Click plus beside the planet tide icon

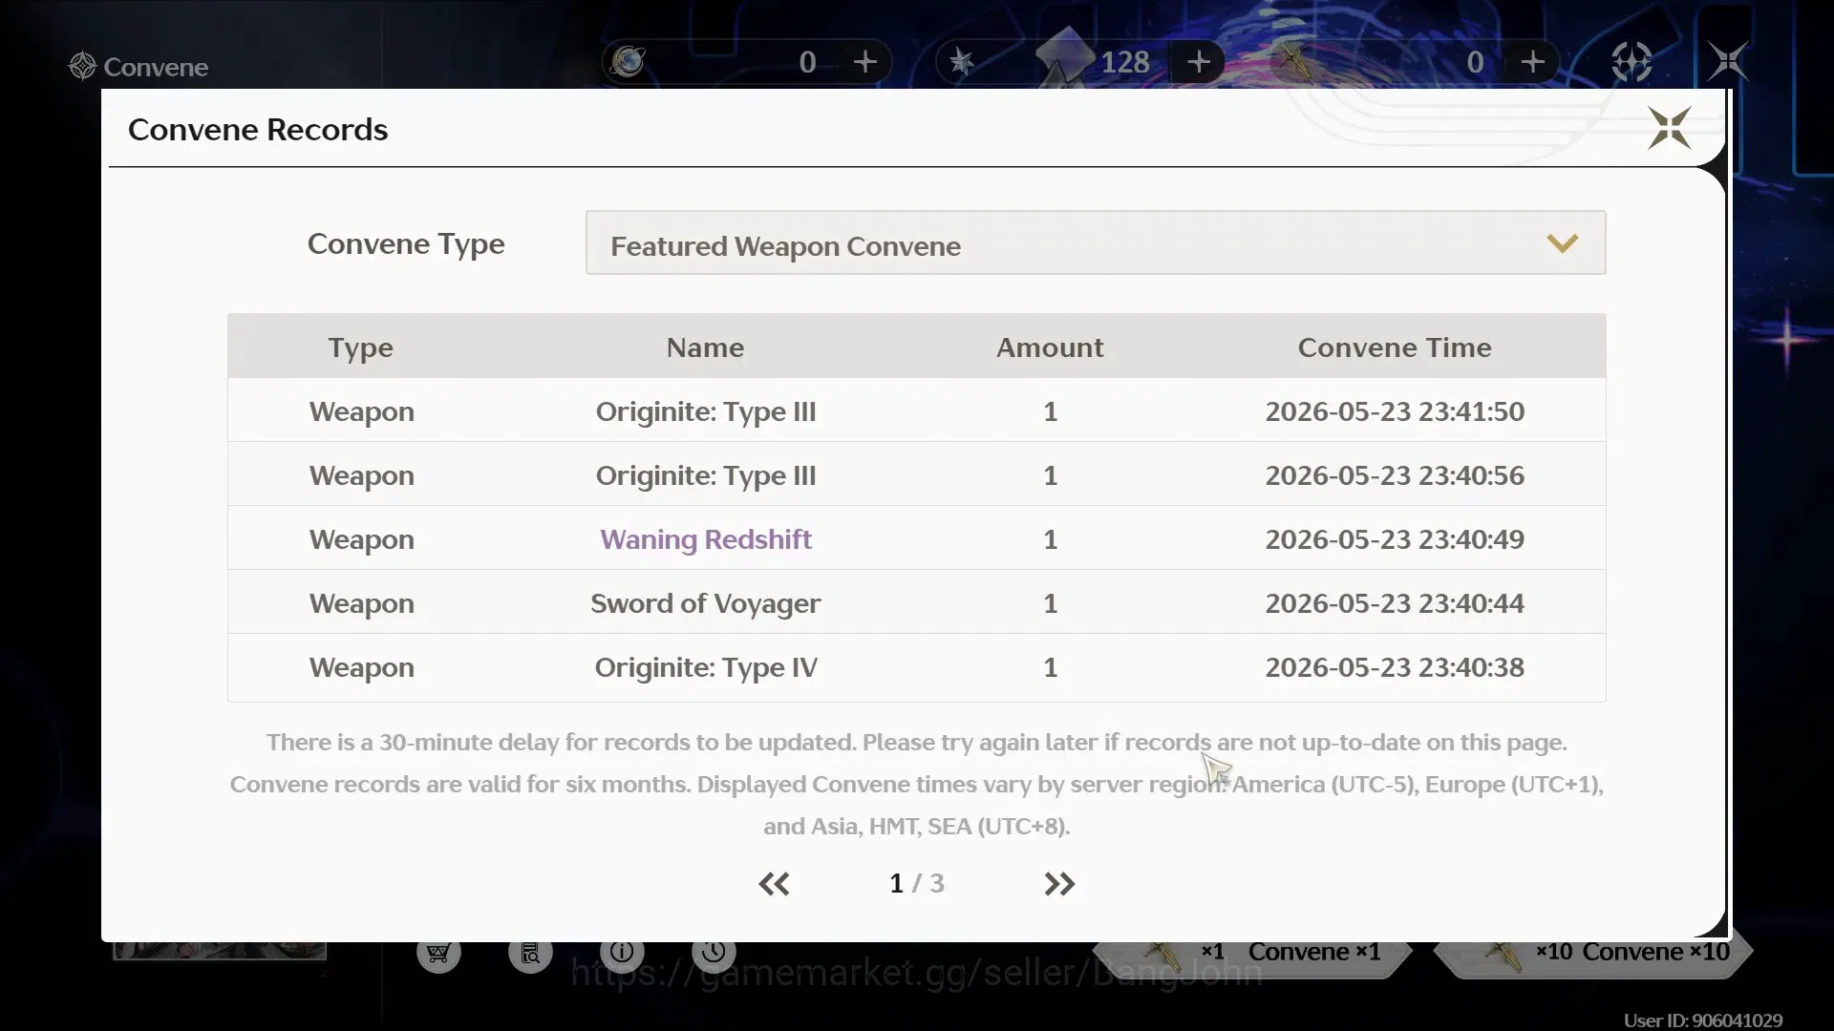pyautogui.click(x=865, y=62)
